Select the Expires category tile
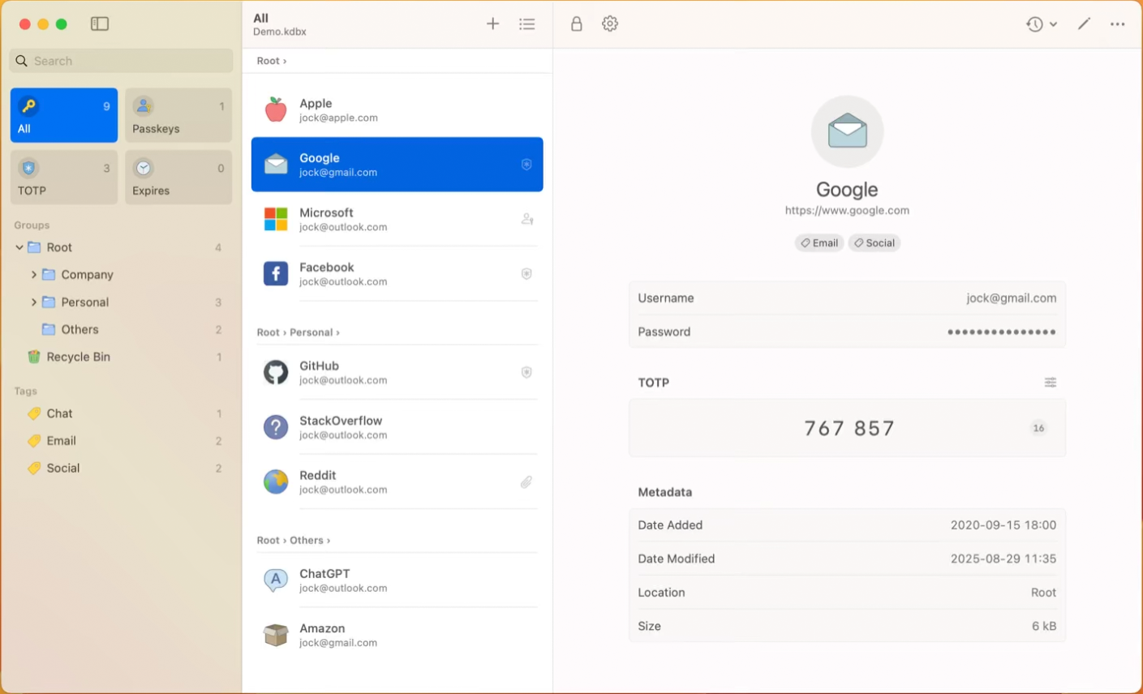1143x694 pixels. pyautogui.click(x=178, y=177)
